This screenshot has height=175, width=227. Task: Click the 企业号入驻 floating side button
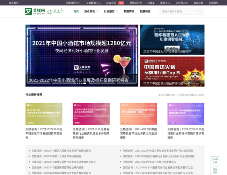[215, 161]
